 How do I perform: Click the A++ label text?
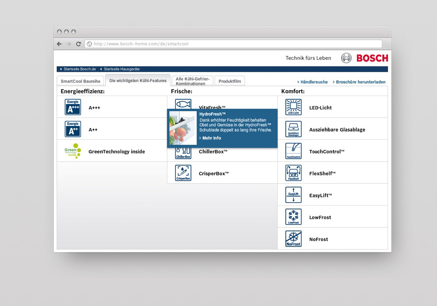click(x=93, y=129)
